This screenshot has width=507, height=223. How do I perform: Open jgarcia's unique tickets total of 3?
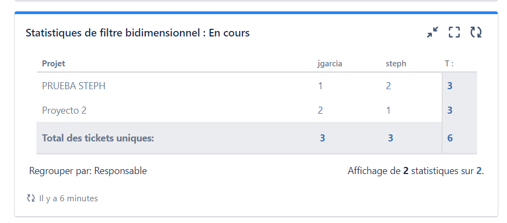click(322, 138)
